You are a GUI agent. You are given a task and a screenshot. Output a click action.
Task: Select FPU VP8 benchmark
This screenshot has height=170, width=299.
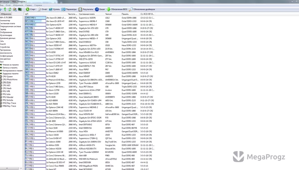[6, 91]
